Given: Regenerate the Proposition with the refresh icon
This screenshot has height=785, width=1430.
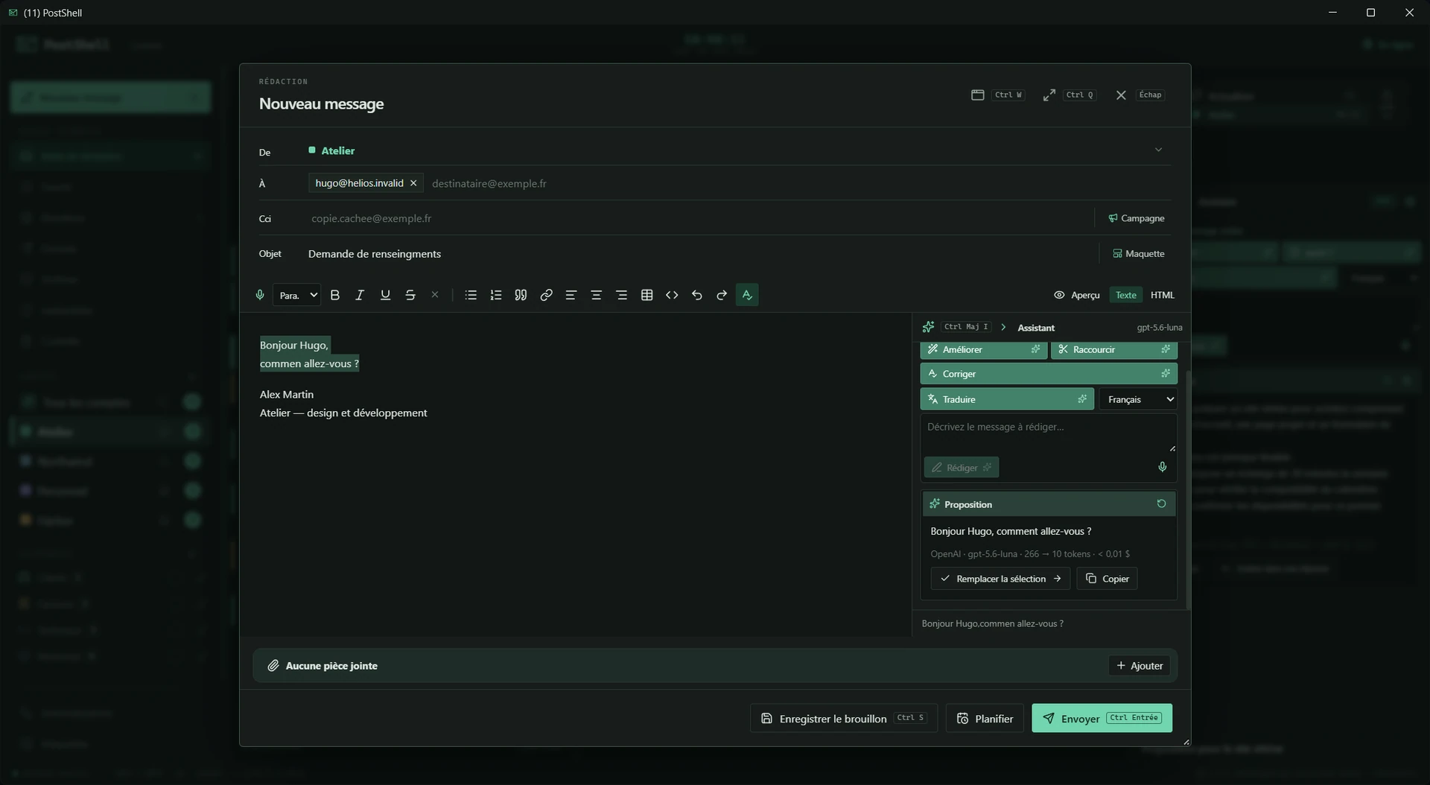Looking at the screenshot, I should coord(1161,504).
